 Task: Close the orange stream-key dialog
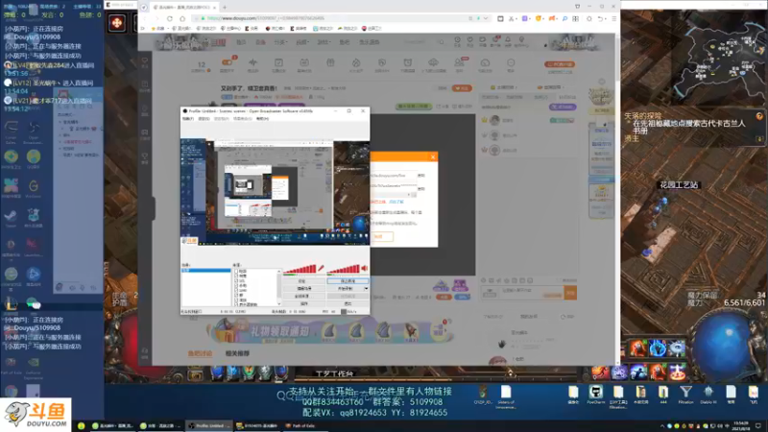pos(433,156)
